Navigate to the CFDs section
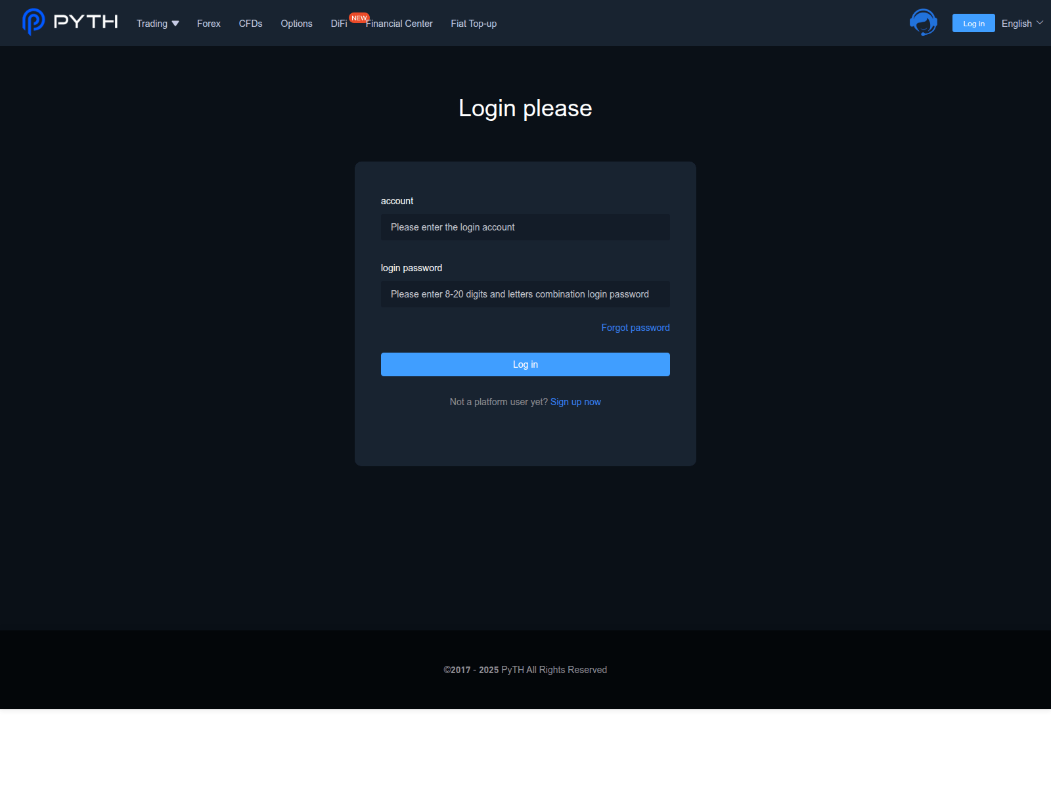 pyautogui.click(x=250, y=24)
